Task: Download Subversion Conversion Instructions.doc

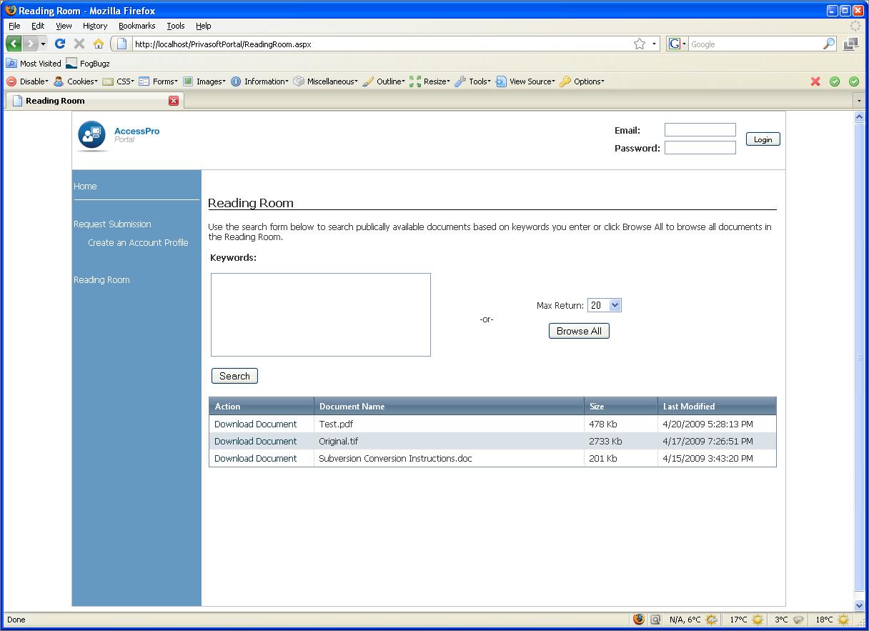Action: pos(255,459)
